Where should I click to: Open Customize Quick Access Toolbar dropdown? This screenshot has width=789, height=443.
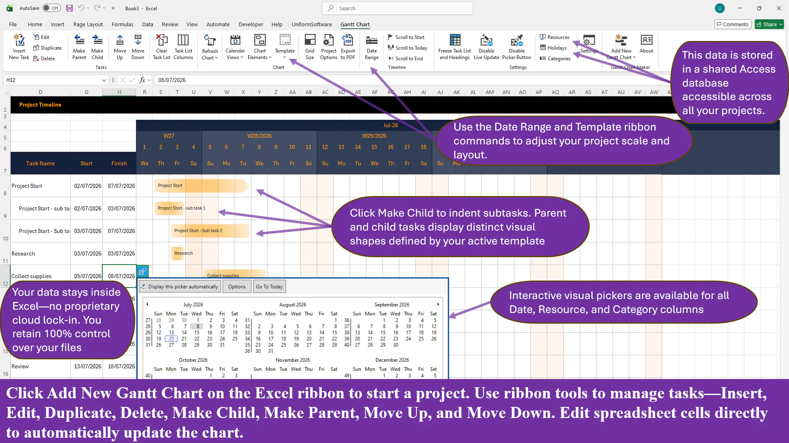(113, 8)
